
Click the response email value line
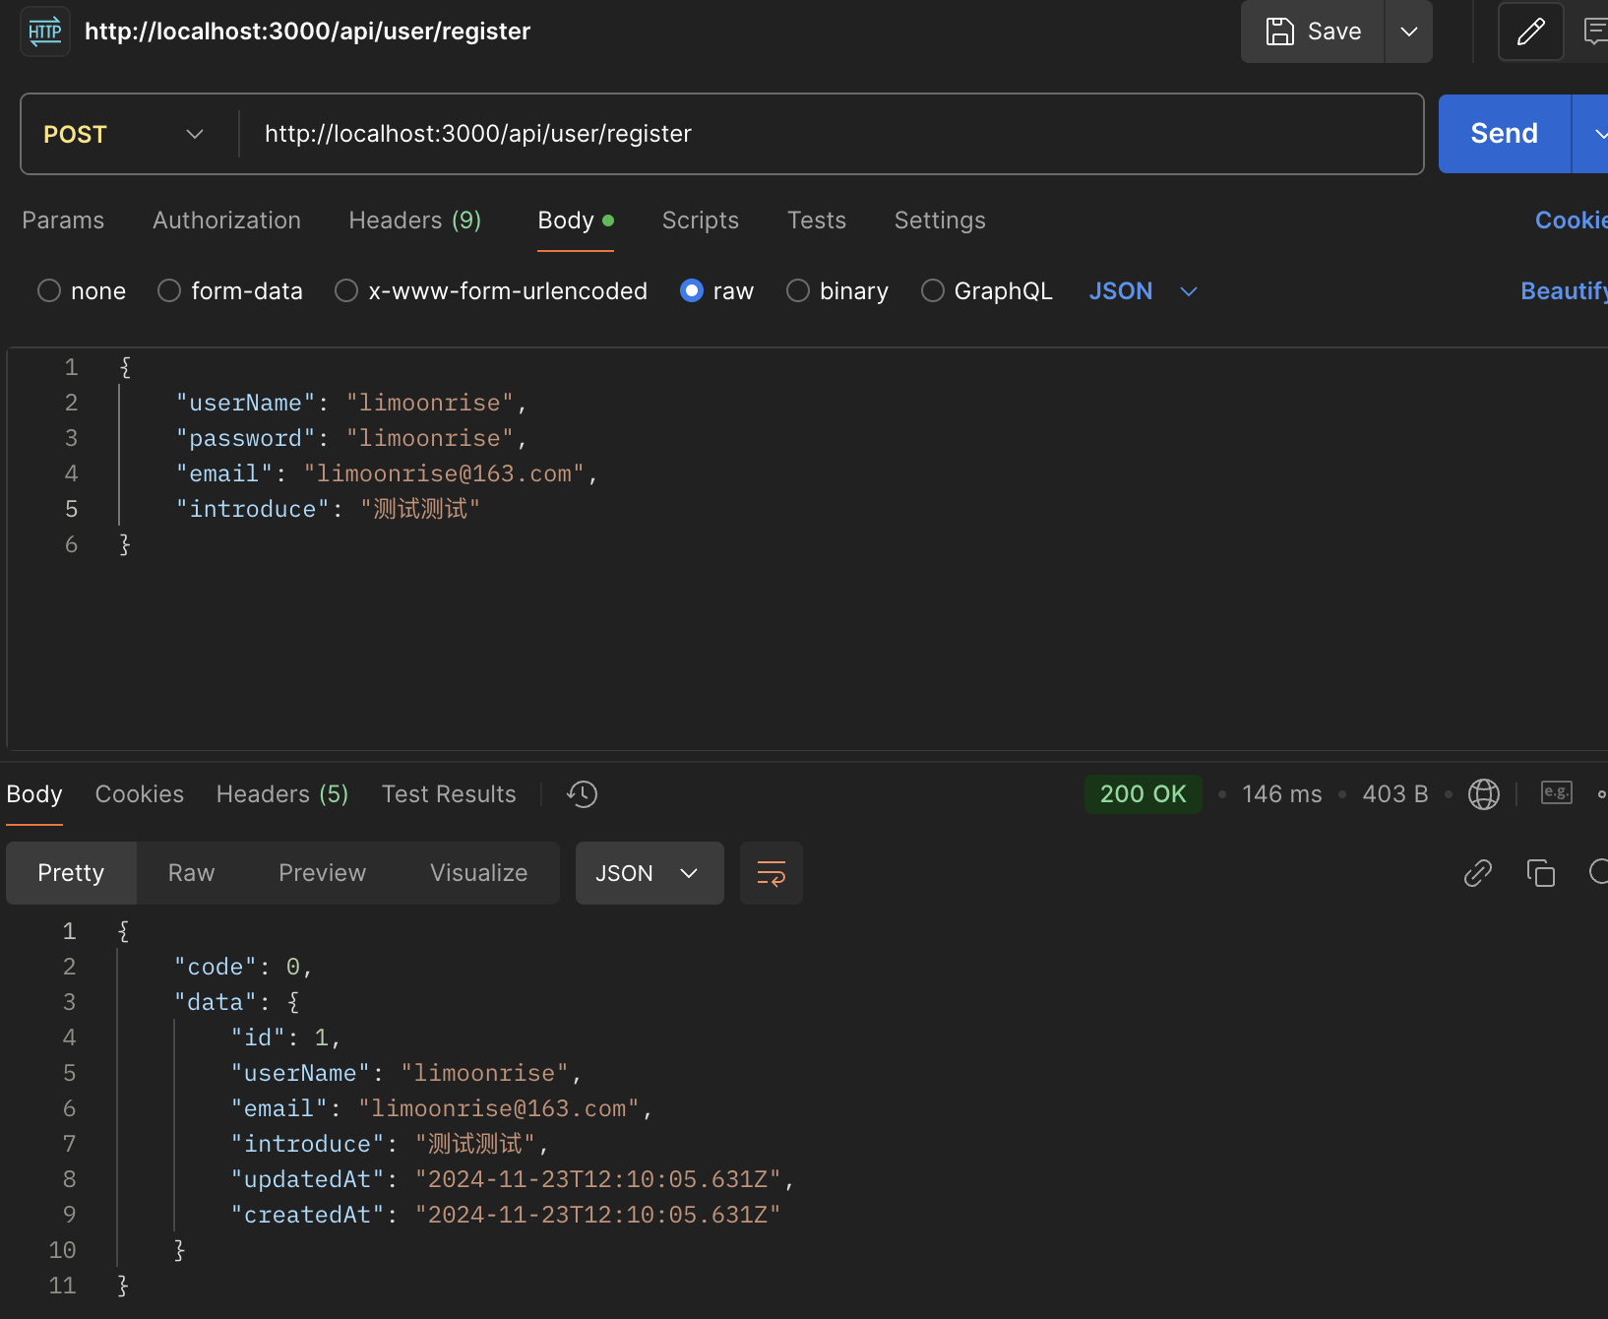pyautogui.click(x=442, y=1108)
